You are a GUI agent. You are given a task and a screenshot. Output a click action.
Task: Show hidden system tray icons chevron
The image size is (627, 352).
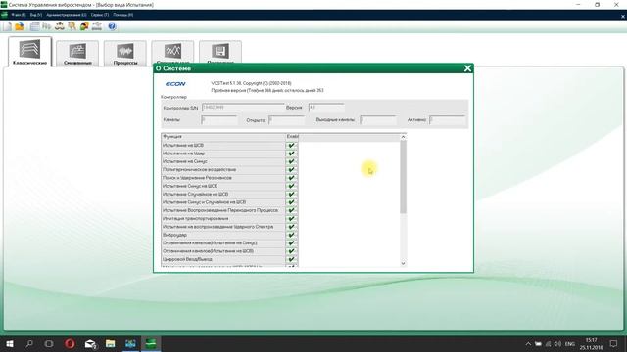(528, 344)
